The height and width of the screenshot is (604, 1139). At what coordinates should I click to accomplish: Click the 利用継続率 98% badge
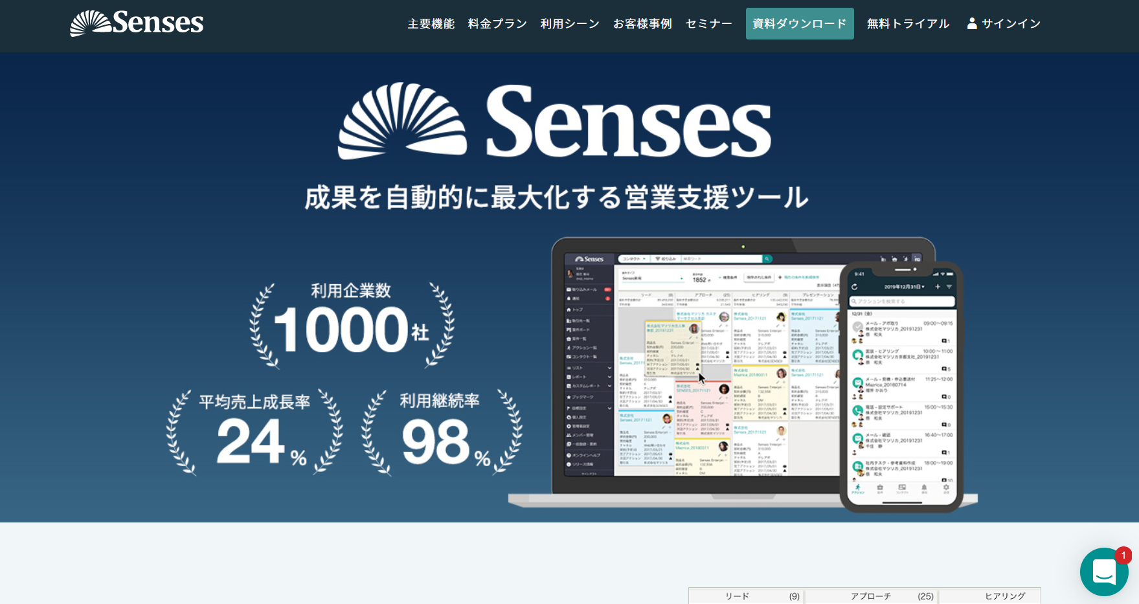tap(442, 432)
